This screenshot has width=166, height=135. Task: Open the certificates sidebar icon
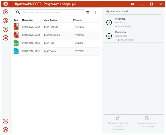tap(6, 29)
